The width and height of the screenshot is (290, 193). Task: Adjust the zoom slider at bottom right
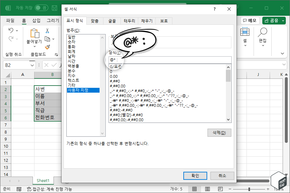(x=249, y=189)
